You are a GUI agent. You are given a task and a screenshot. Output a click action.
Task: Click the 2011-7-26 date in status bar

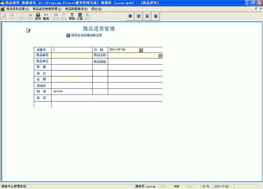pos(221,186)
